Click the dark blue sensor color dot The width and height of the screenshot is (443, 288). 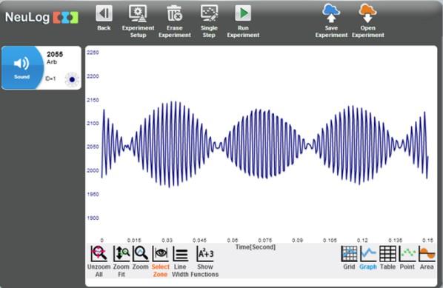point(72,79)
